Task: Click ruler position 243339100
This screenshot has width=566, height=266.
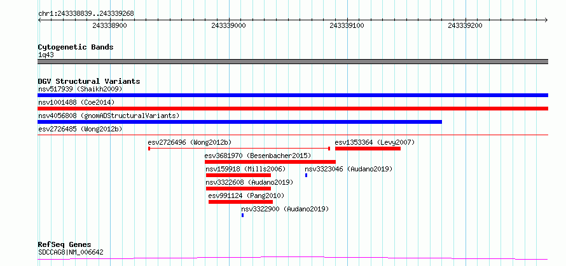Action: (347, 25)
